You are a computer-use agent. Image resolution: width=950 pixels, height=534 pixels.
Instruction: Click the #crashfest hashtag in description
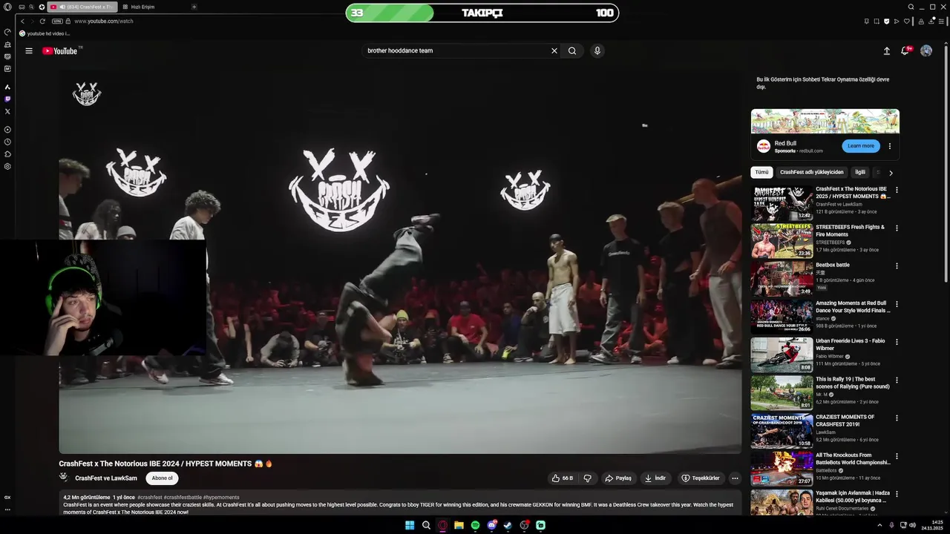(x=149, y=498)
